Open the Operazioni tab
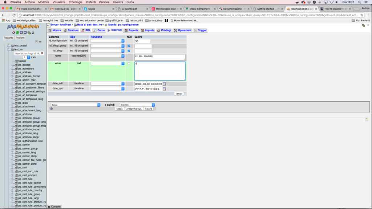 click(182, 30)
